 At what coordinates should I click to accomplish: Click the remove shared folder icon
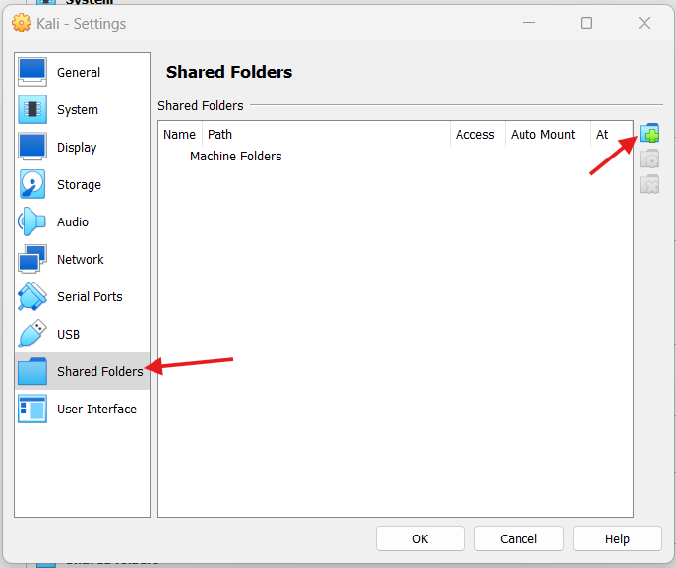pyautogui.click(x=649, y=185)
